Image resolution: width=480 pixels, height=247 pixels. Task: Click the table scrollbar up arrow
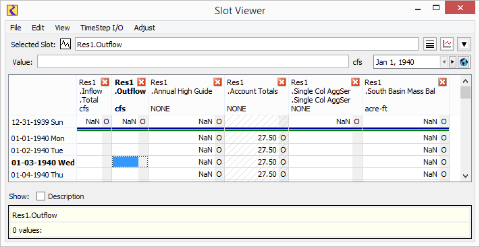465,82
